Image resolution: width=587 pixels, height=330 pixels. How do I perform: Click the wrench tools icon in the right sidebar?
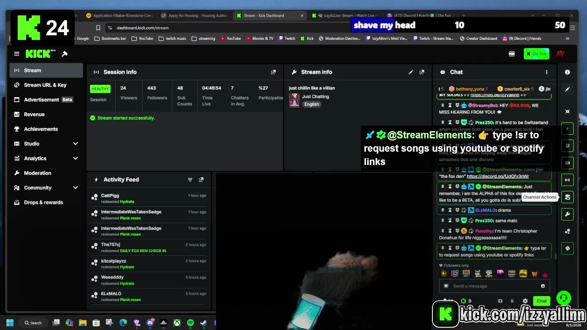click(x=567, y=214)
